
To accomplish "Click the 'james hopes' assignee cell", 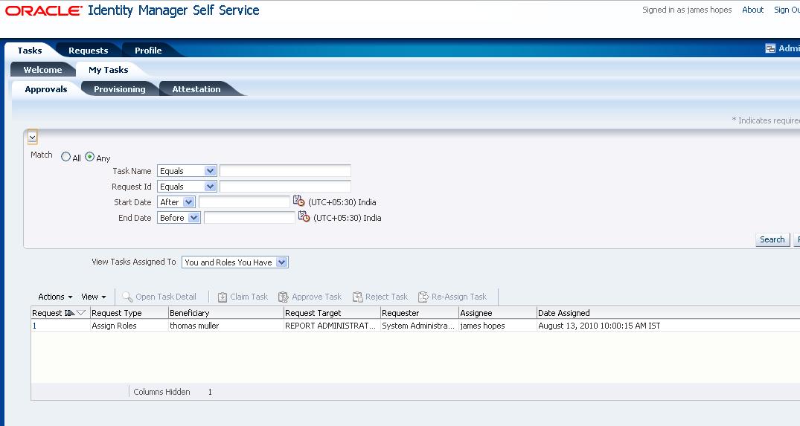I will point(498,326).
